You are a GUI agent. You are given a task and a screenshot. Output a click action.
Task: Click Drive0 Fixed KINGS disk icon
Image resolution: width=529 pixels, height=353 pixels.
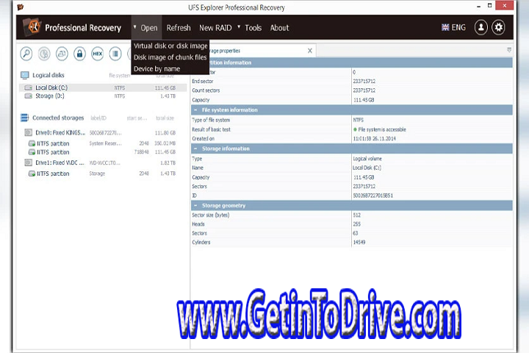pos(29,132)
